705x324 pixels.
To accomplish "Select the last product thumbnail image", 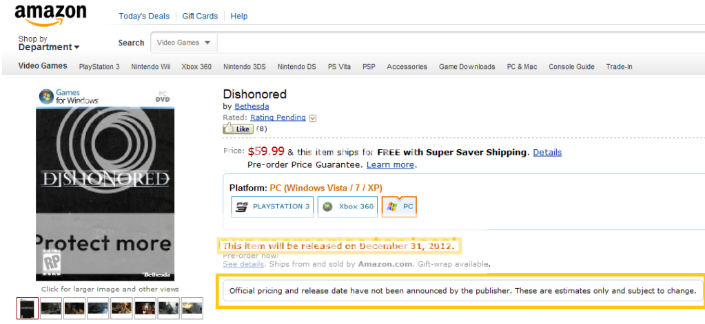I will tap(192, 308).
